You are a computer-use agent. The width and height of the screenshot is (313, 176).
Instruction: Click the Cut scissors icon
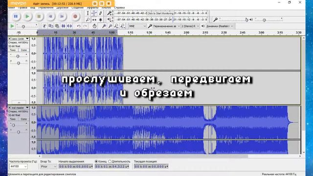[x=45, y=26]
